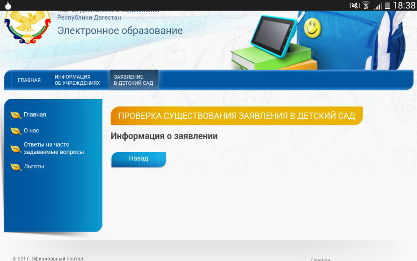
Task: Tap the muted sound icon in status bar
Action: 355,5
